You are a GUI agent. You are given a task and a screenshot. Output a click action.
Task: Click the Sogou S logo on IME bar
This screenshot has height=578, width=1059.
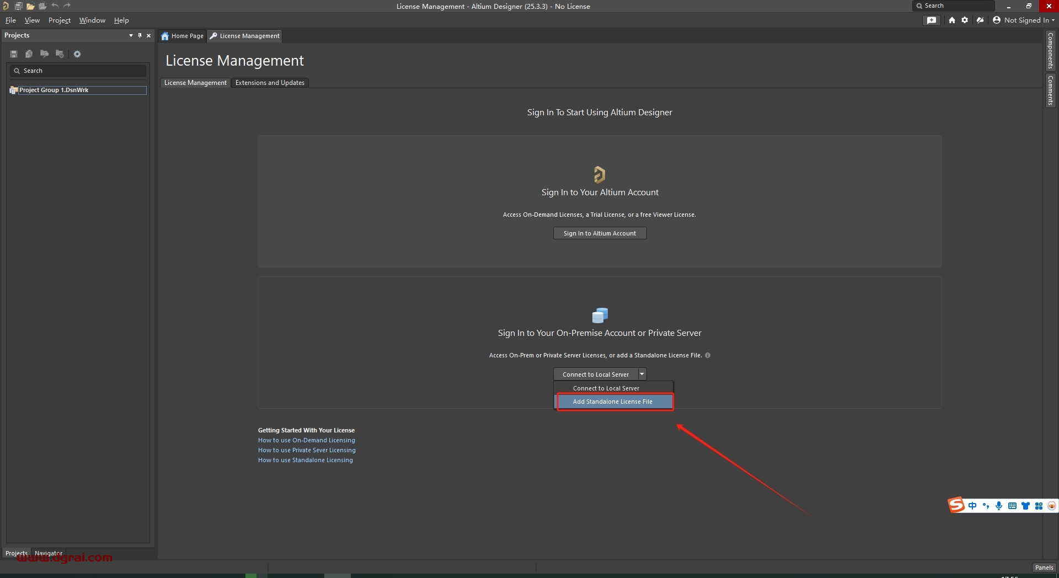pos(956,505)
